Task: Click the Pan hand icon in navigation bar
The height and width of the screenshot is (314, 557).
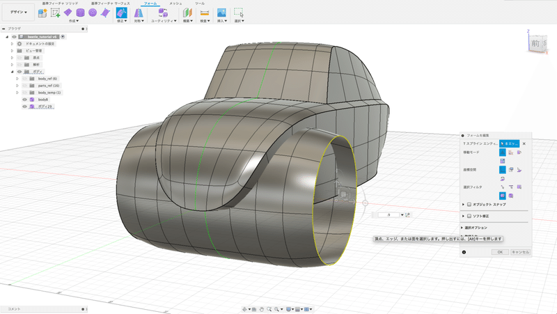Action: 260,308
